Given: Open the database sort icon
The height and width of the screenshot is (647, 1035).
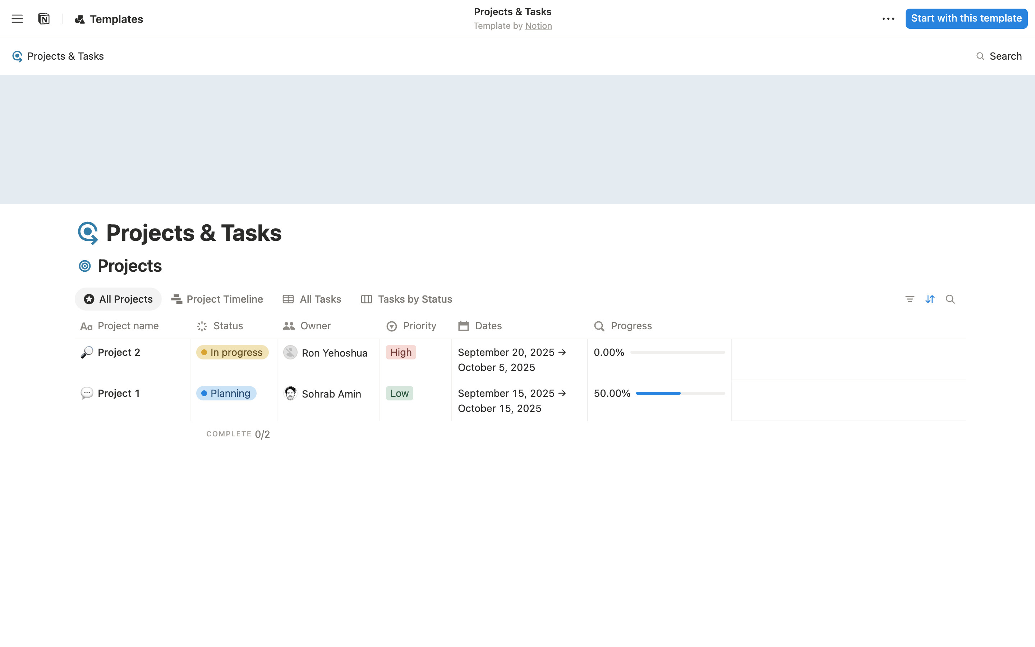Looking at the screenshot, I should tap(930, 299).
